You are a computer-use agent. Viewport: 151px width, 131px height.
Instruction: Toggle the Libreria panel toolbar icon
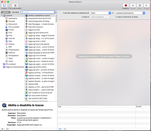click(x=4, y=5)
